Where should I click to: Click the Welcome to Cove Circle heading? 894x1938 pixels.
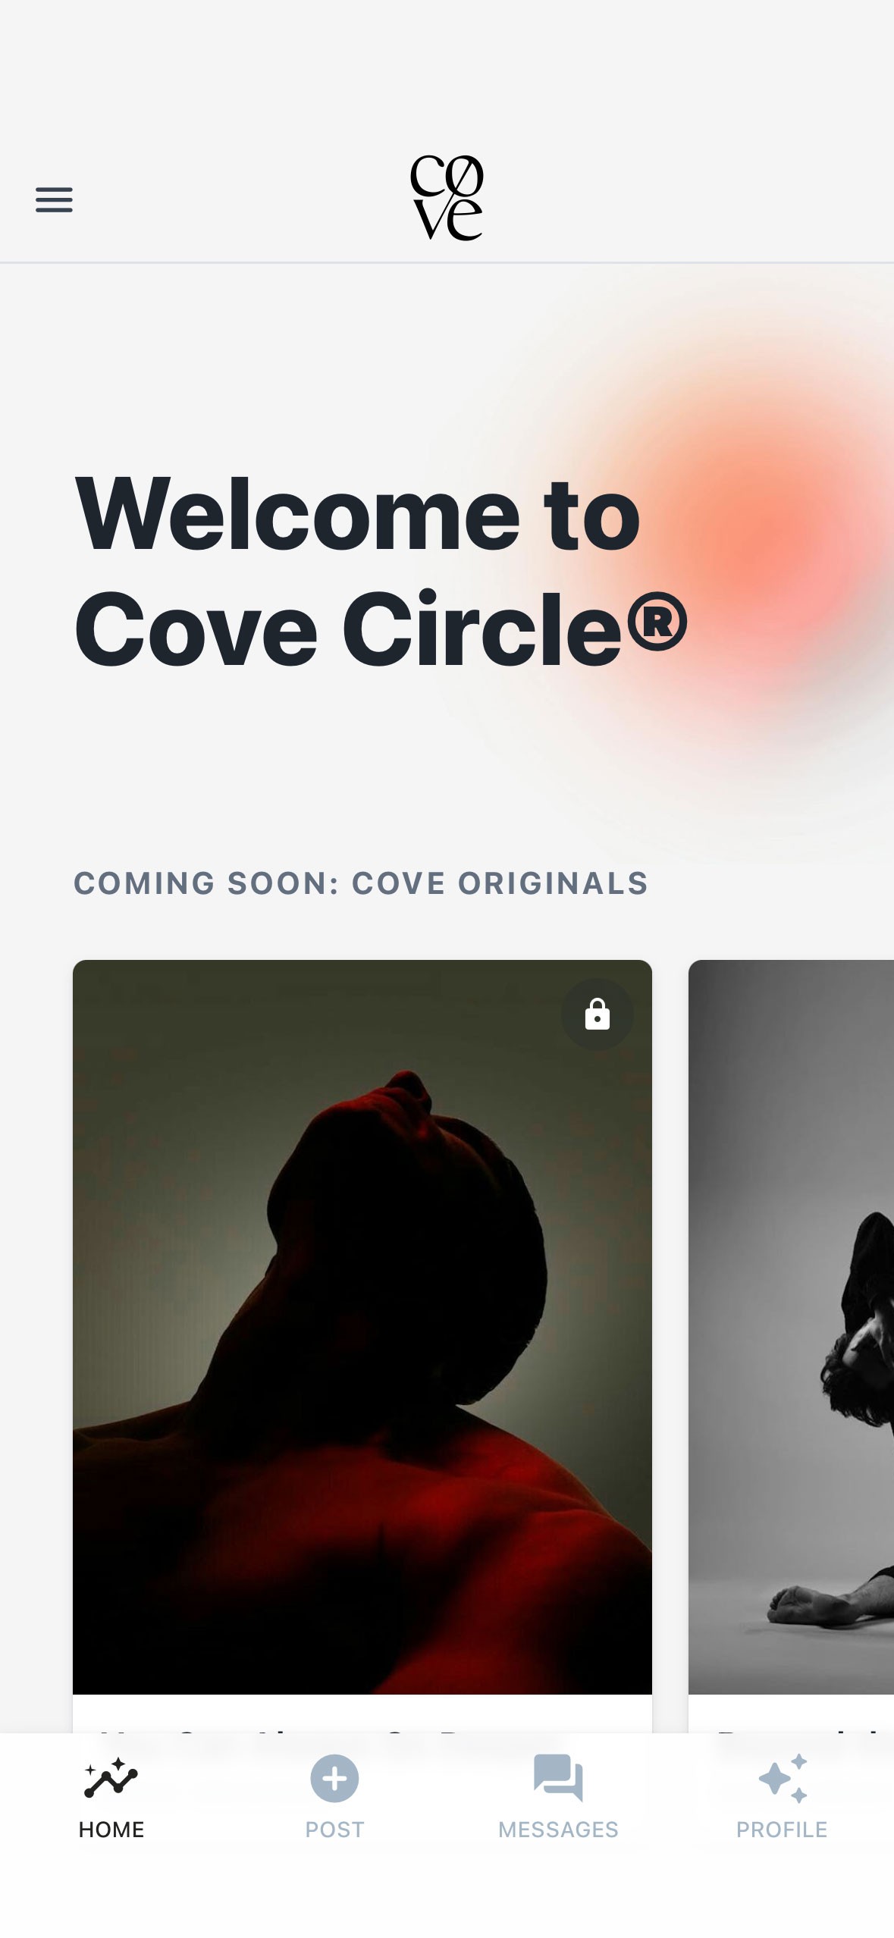pos(381,570)
